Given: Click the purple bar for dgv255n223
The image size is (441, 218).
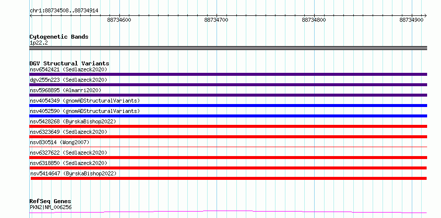Looking at the screenshot, I should 228,85.
